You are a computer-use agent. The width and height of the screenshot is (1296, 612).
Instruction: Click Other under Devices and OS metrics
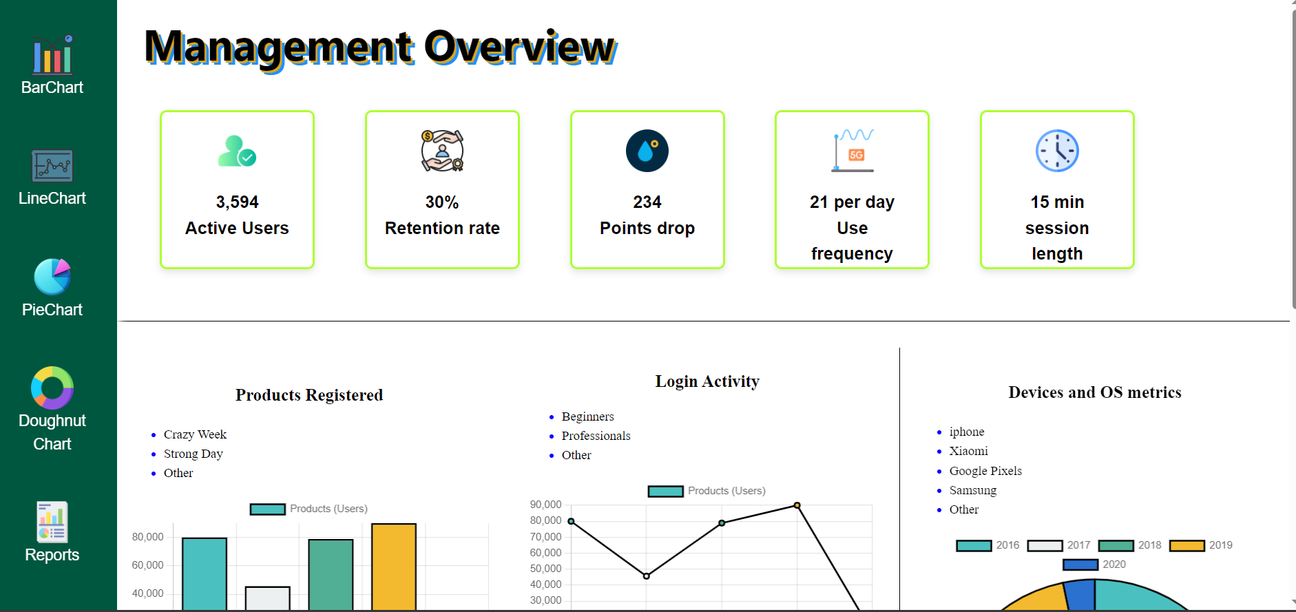click(x=964, y=509)
